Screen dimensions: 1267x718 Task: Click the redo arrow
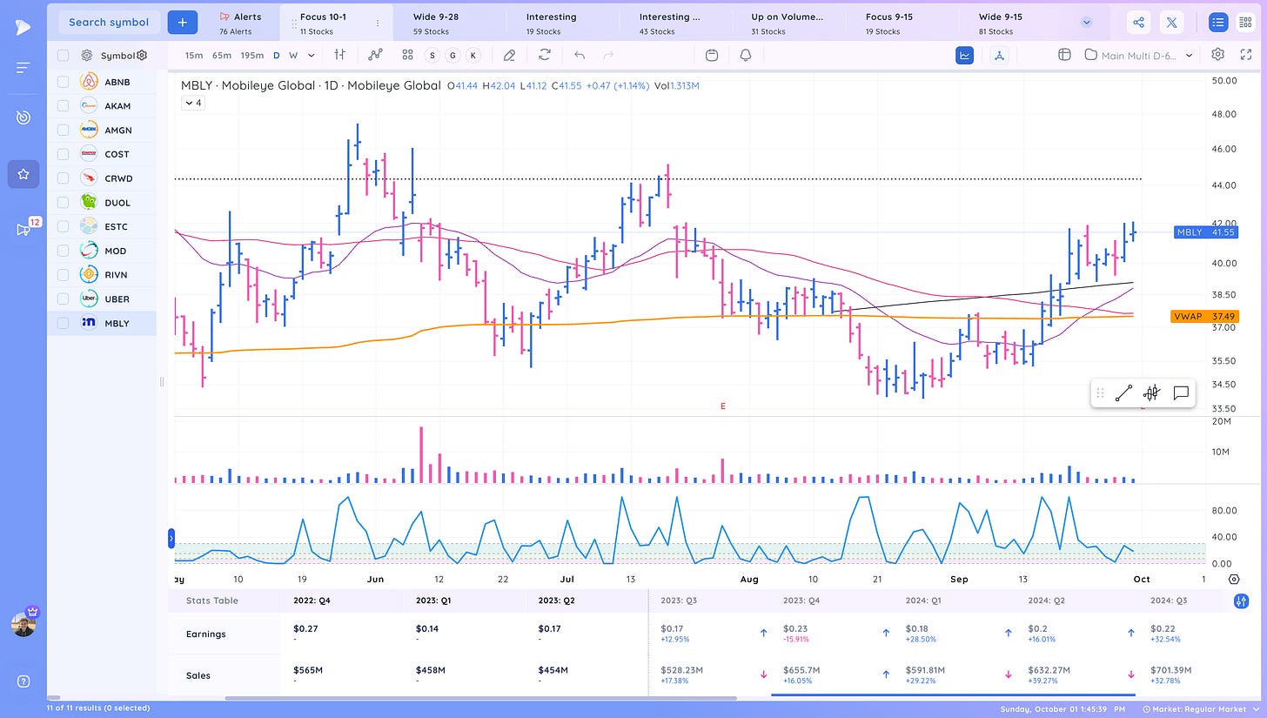pos(608,55)
